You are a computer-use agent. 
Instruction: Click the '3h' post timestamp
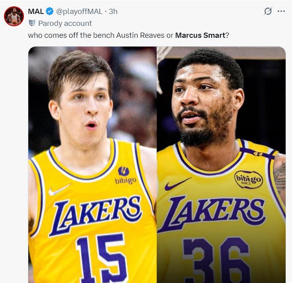[113, 11]
